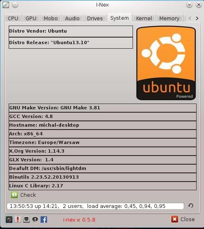The width and height of the screenshot is (204, 229).
Task: Click the printer report icon
Action: pyautogui.click(x=26, y=220)
